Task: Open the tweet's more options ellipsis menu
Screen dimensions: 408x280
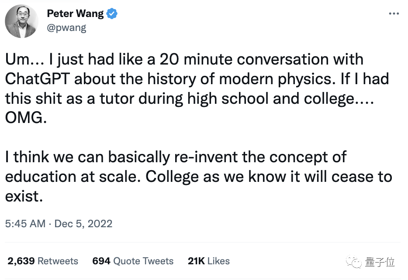Action: [x=394, y=14]
